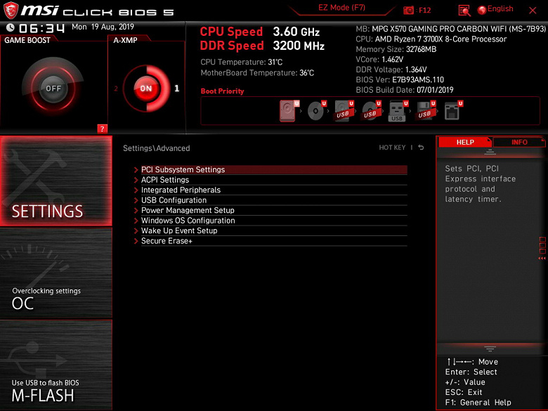Image resolution: width=548 pixels, height=411 pixels.
Task: Click the MotherBoard Temperature 36°C reading
Action: click(x=257, y=73)
